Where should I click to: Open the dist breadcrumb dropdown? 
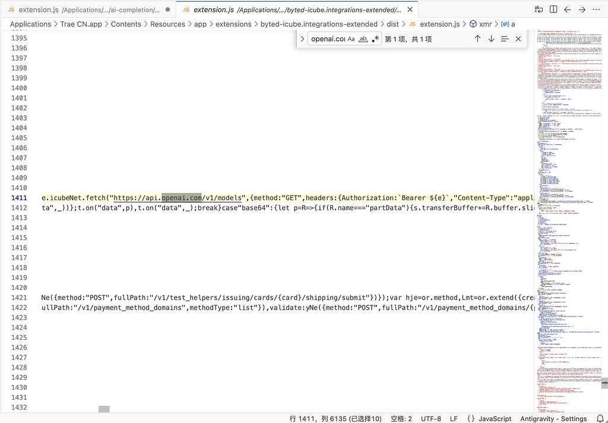(x=393, y=24)
